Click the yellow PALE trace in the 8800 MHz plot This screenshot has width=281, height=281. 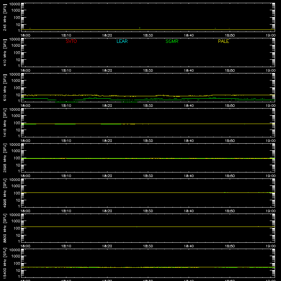pos(148,227)
